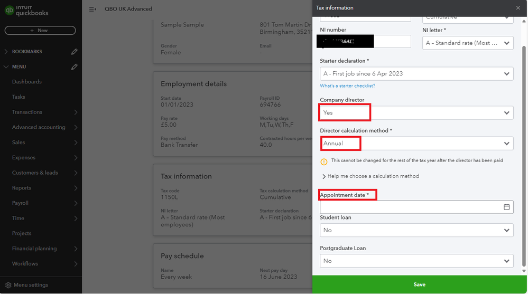This screenshot has height=294, width=528.
Task: Collapse the sidebar with the hamburger icon
Action: [x=92, y=9]
